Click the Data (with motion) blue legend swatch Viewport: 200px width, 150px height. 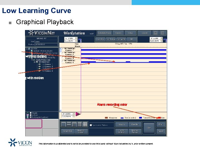pyautogui.click(x=141, y=118)
